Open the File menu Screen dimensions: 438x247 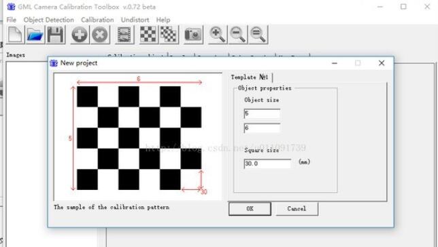tap(12, 20)
